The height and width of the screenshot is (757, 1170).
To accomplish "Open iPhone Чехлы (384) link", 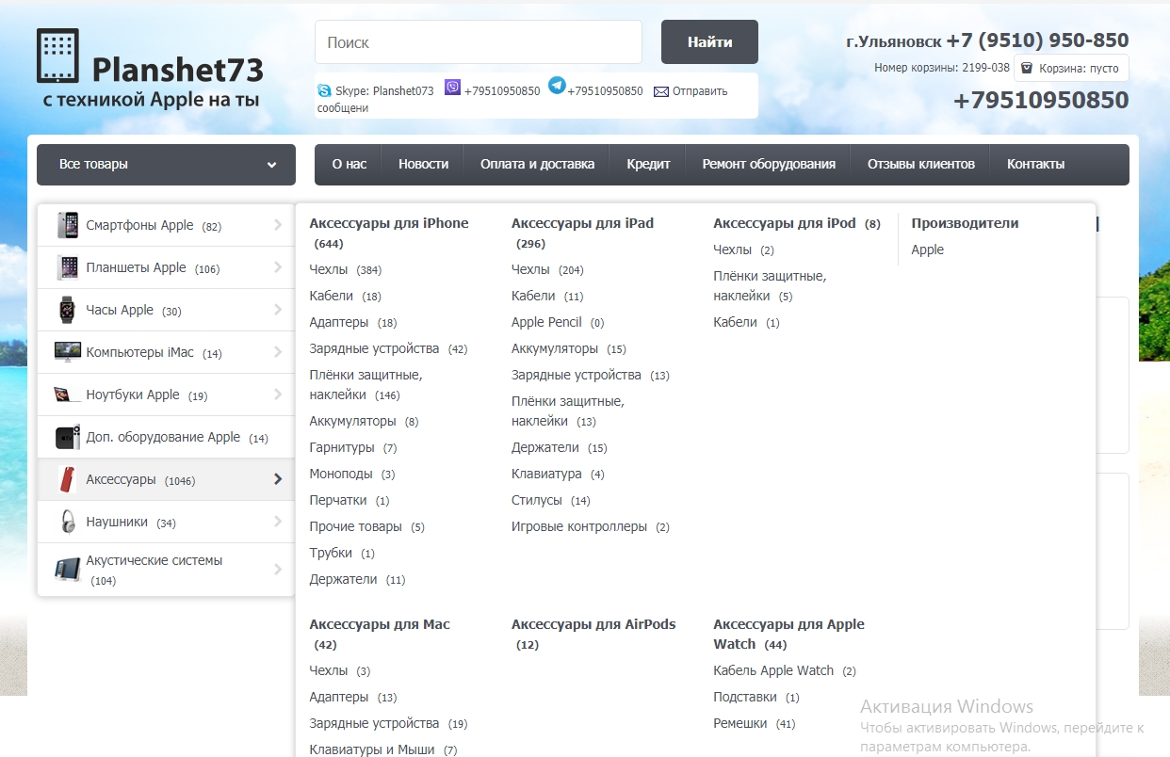I will (x=346, y=270).
